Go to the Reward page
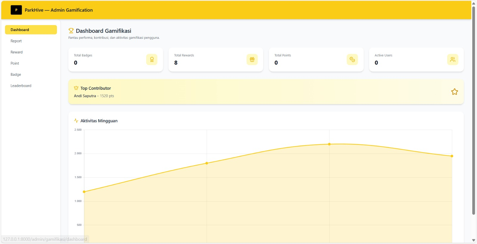This screenshot has width=477, height=244. click(31, 52)
